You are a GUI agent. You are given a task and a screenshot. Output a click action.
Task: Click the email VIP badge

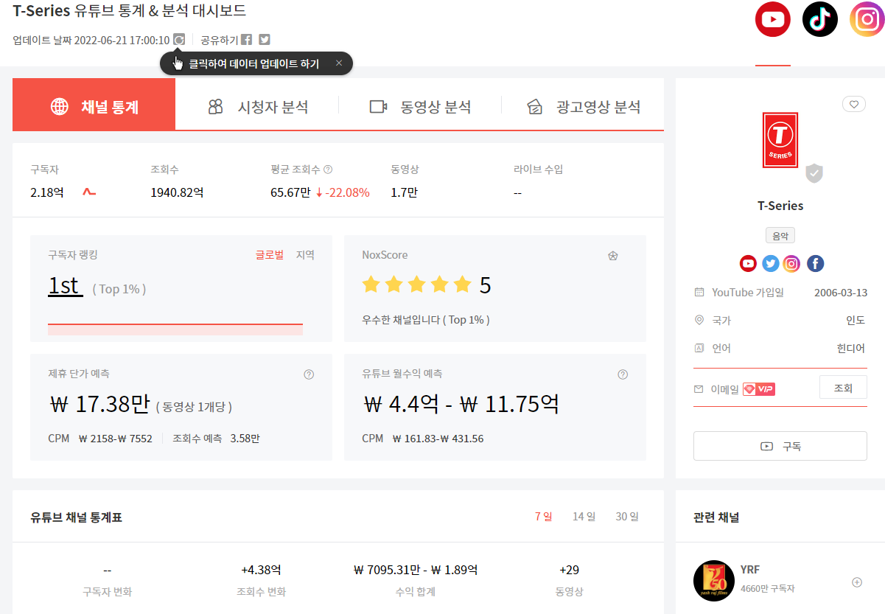pyautogui.click(x=758, y=389)
